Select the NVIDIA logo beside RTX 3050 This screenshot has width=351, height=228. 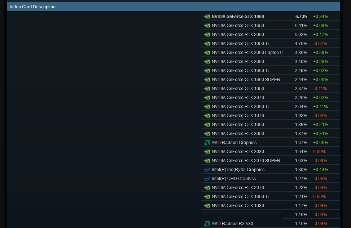(207, 134)
